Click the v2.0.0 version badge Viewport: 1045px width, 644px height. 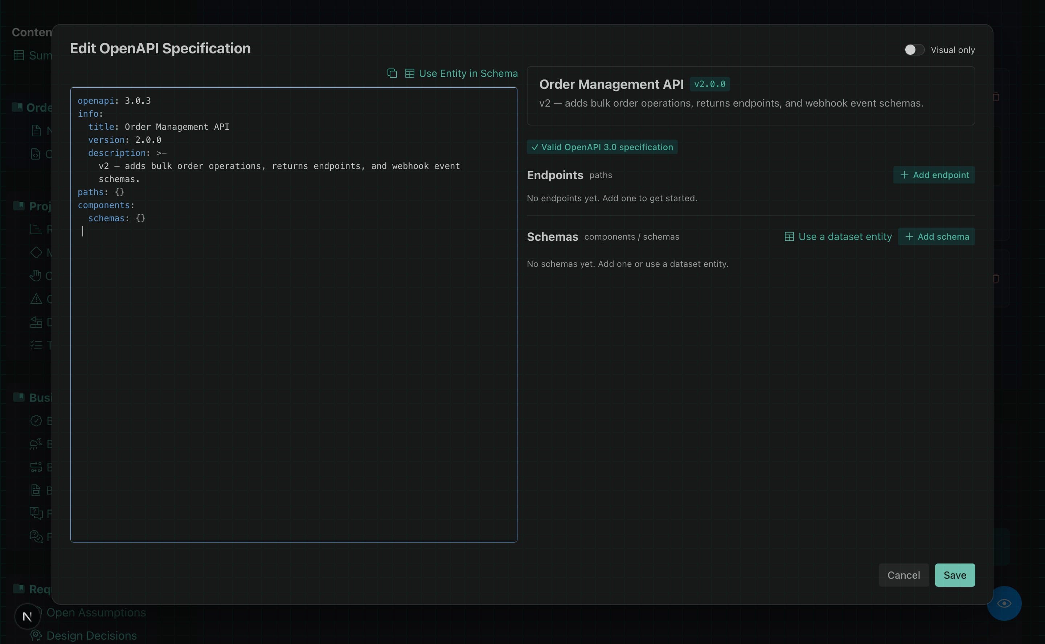[x=710, y=84]
